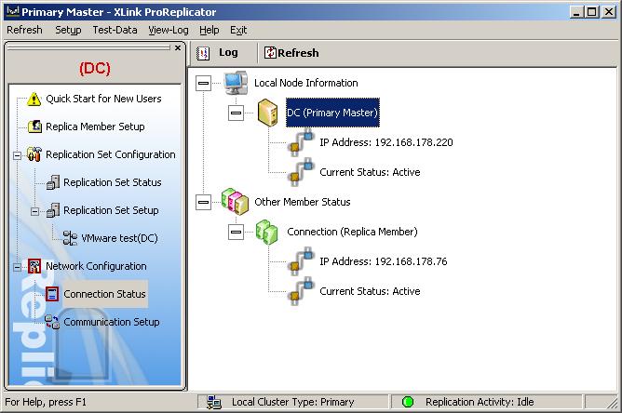Screen dimensions: 622x413
Task: Click the Log toolbar icon
Action: pyautogui.click(x=203, y=53)
